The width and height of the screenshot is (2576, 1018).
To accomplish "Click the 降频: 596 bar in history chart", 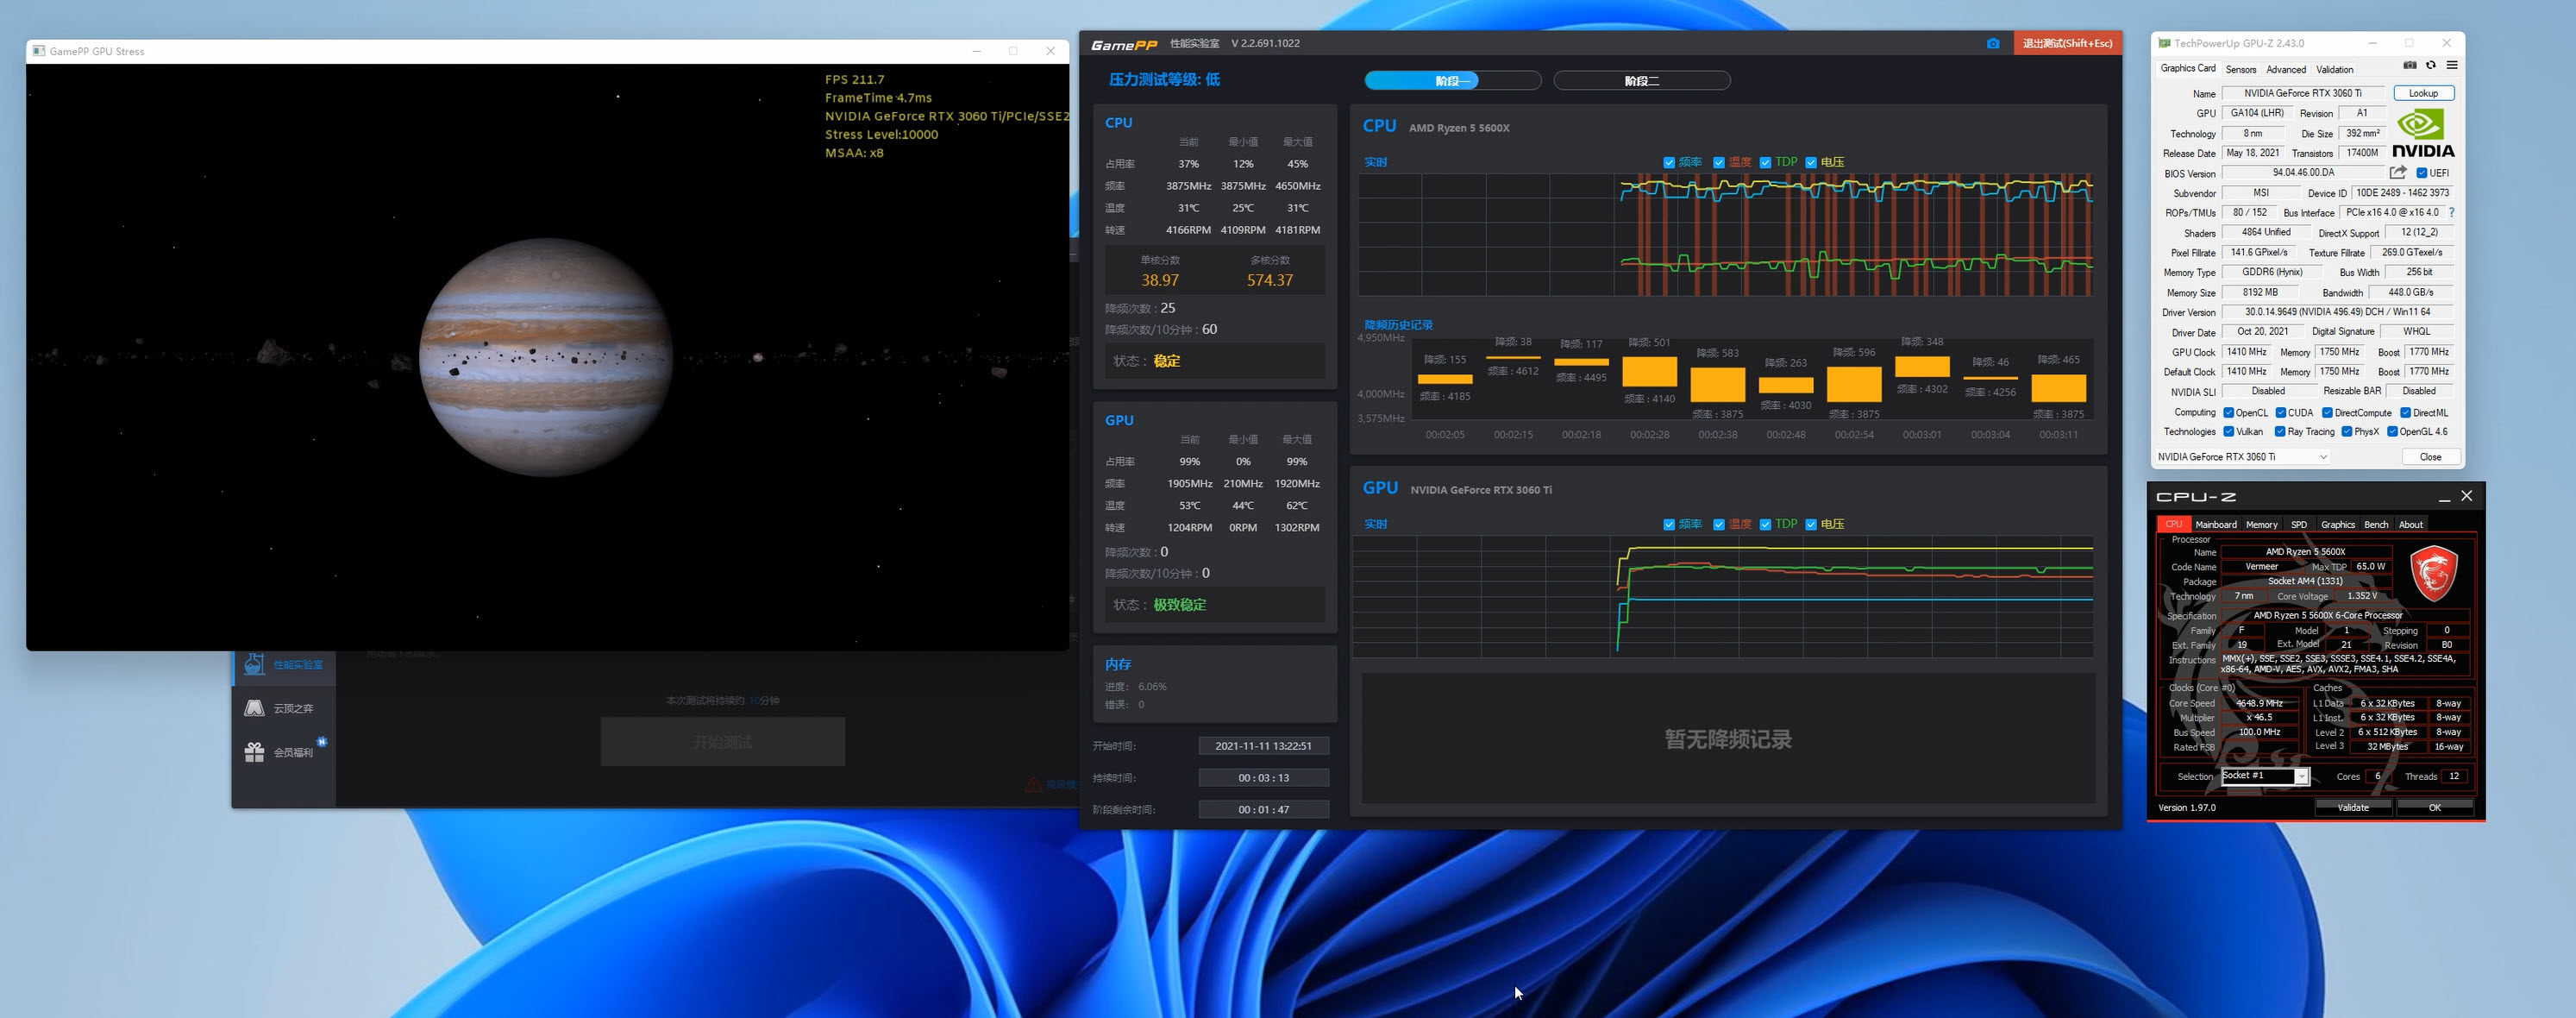I will tap(1854, 384).
